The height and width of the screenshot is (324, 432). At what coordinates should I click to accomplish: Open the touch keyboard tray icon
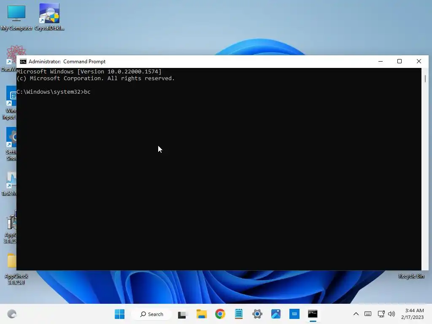tap(368, 314)
